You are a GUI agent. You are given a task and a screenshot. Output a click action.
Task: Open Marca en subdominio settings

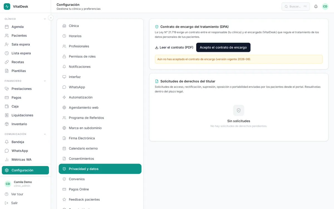coord(100,128)
